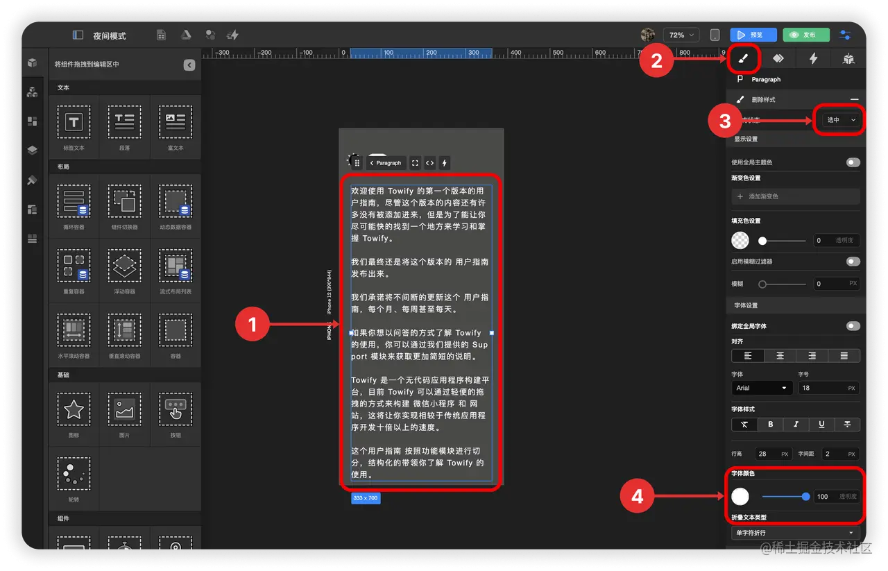Select the 图标 star icon component
Image resolution: width=888 pixels, height=571 pixels.
tap(74, 414)
